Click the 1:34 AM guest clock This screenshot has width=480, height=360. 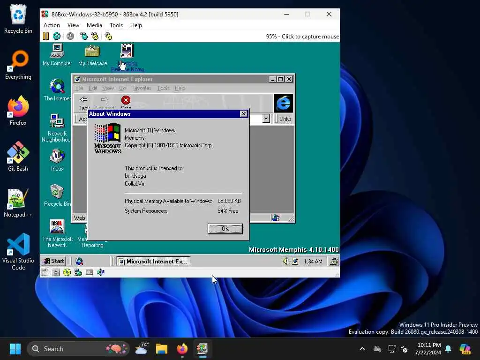coord(313,262)
